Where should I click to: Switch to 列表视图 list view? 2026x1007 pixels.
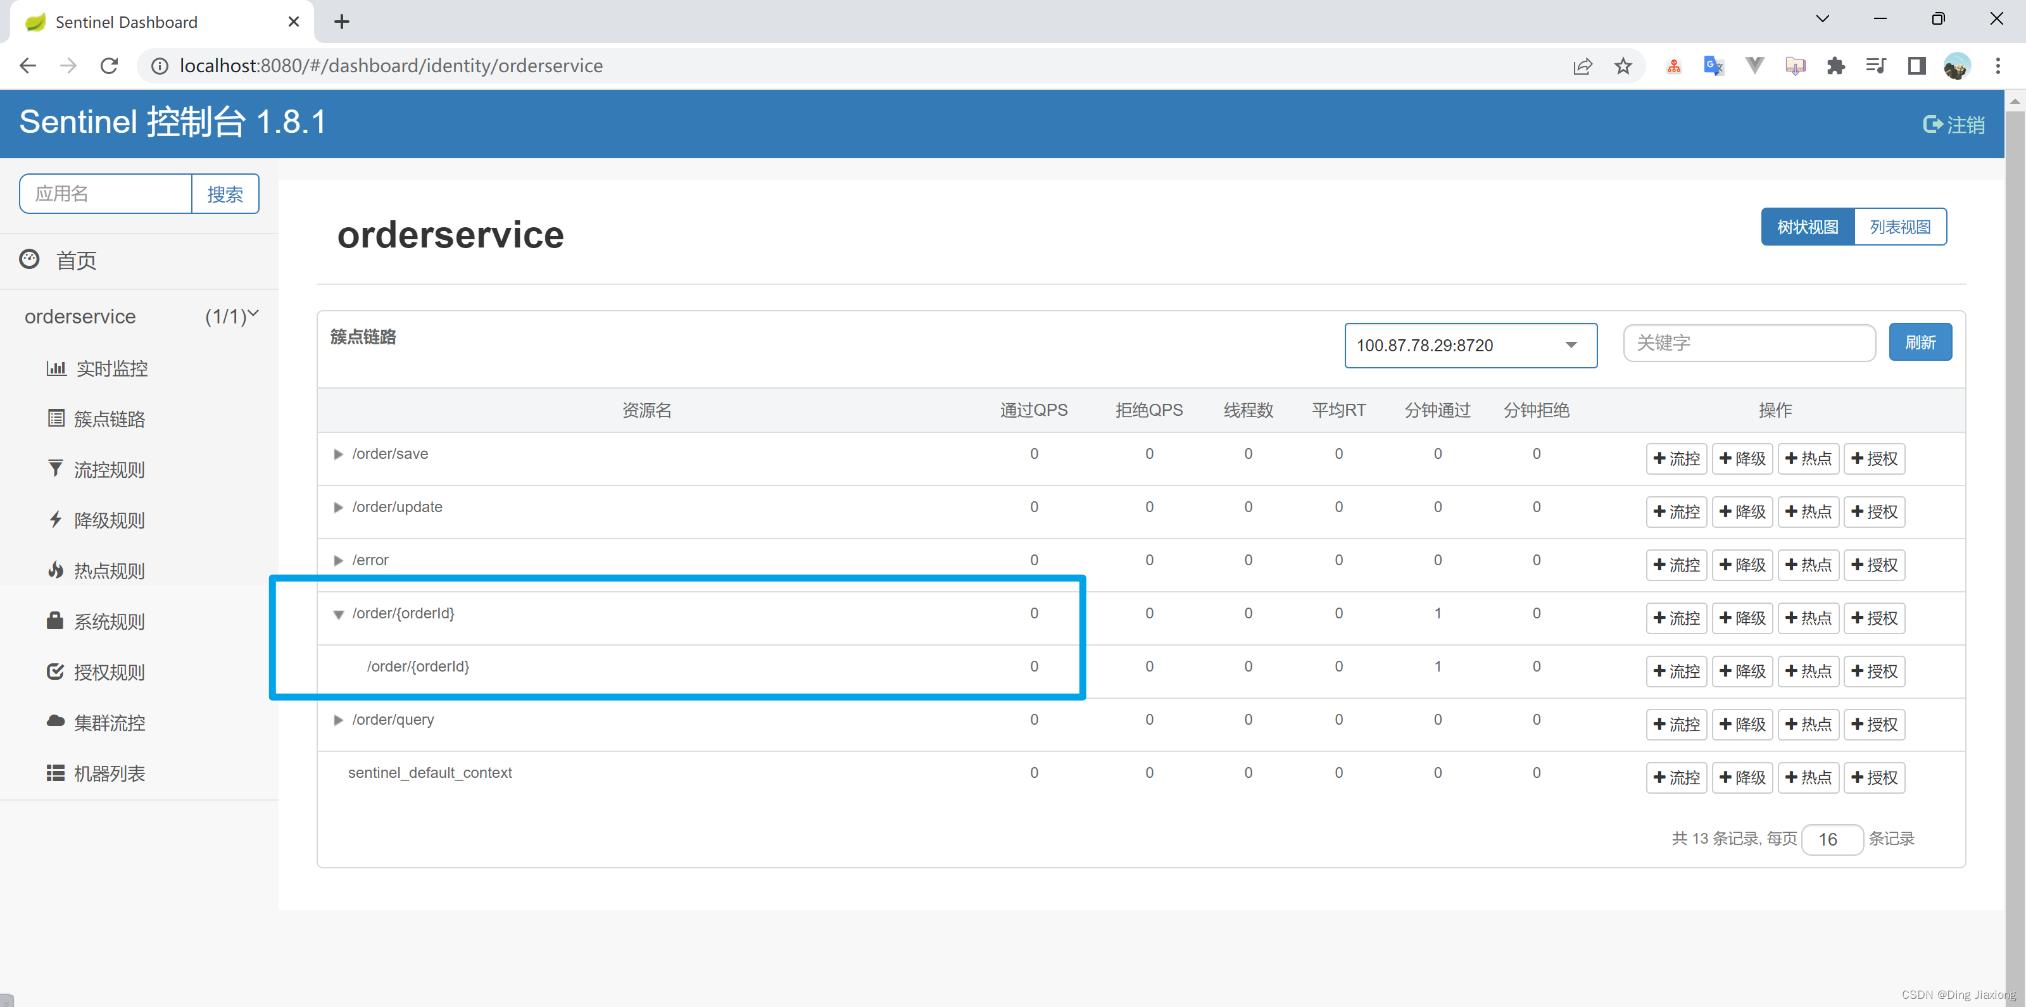coord(1900,227)
